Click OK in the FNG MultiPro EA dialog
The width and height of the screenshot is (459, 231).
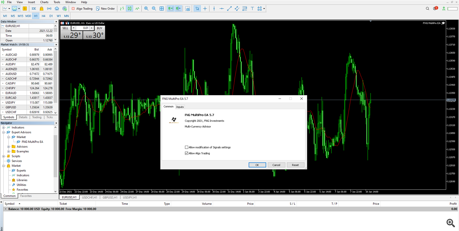pyautogui.click(x=257, y=165)
